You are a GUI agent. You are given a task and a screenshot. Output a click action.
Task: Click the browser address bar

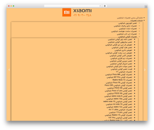pyautogui.click(x=73, y=6)
